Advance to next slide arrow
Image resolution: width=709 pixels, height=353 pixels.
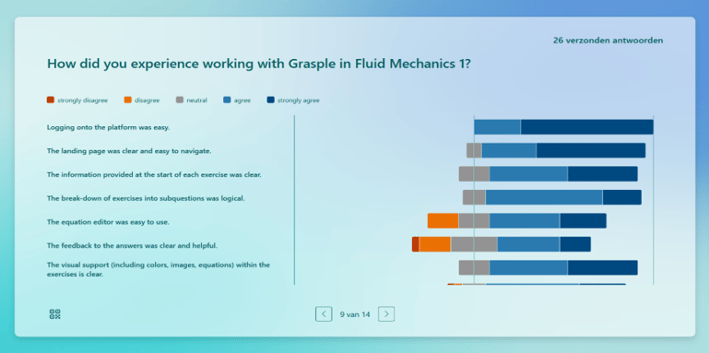[386, 313]
